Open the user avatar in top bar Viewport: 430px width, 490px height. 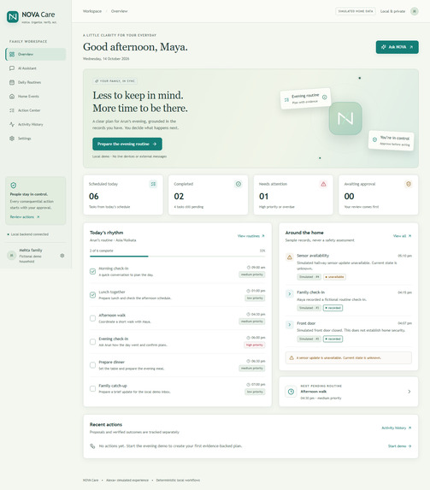[x=415, y=11]
